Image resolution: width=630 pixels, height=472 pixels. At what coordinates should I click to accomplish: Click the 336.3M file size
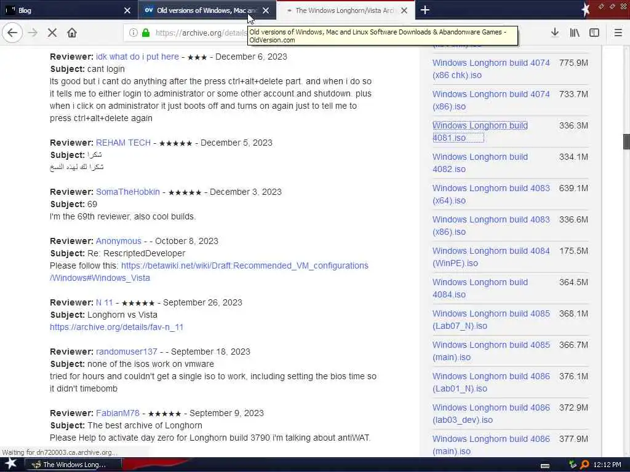coord(573,125)
